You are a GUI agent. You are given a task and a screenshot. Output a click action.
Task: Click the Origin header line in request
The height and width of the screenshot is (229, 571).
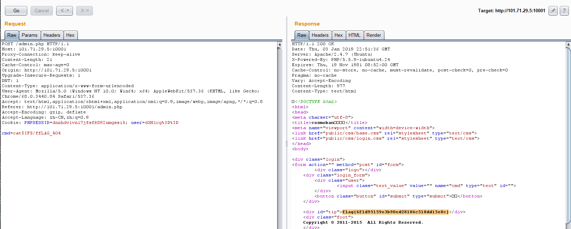click(x=47, y=70)
